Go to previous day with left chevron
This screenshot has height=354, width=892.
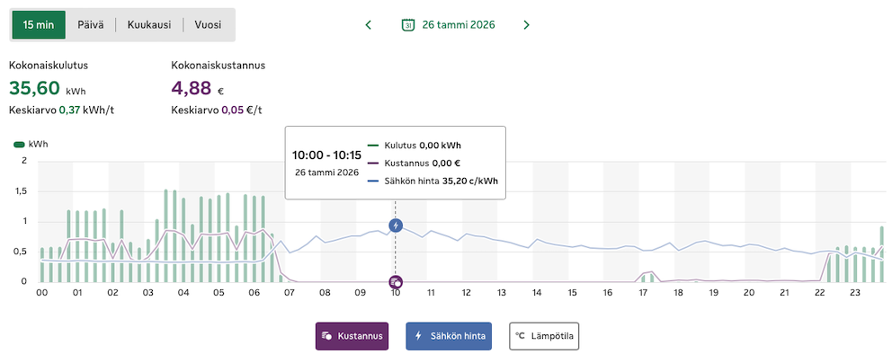click(x=368, y=25)
